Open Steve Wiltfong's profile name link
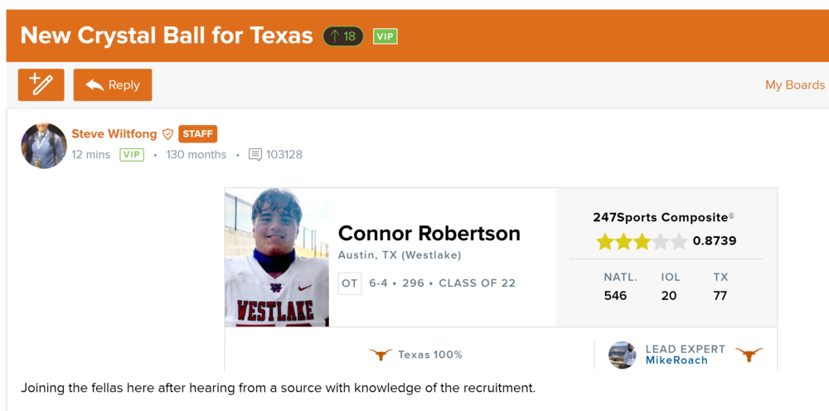 click(114, 133)
